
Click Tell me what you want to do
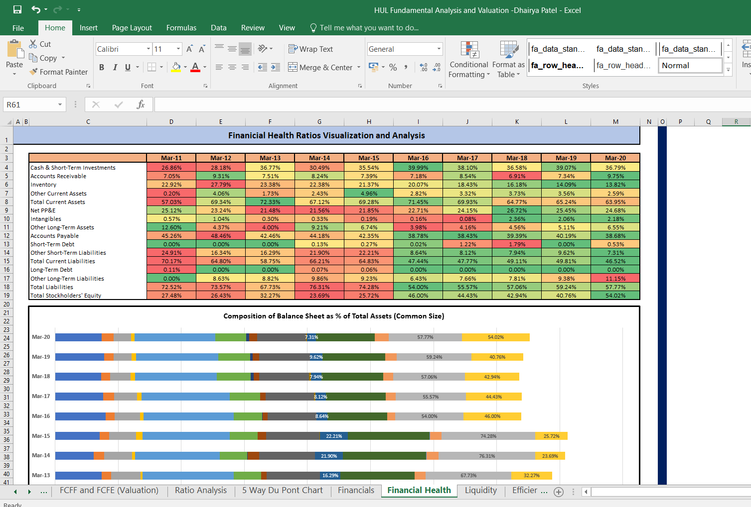coord(364,28)
